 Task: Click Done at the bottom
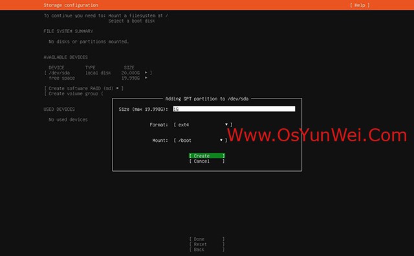pos(207,239)
